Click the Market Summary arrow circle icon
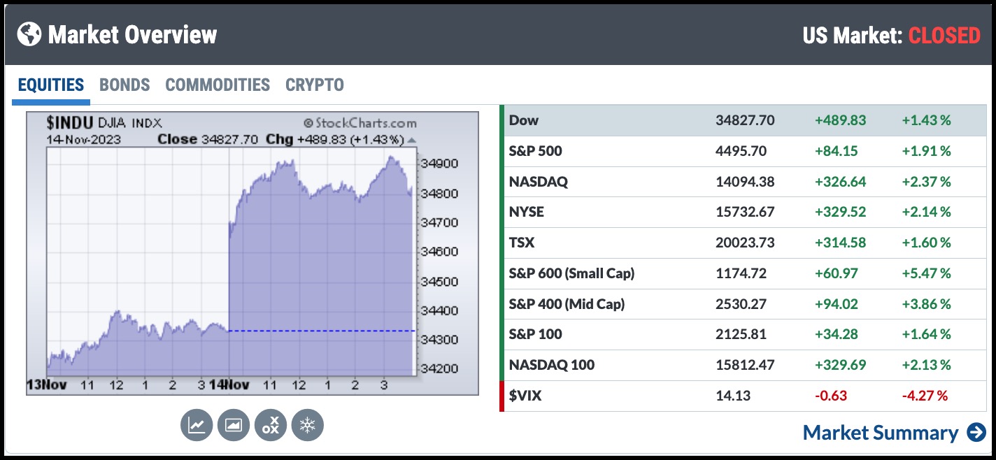The image size is (996, 460). click(x=976, y=433)
